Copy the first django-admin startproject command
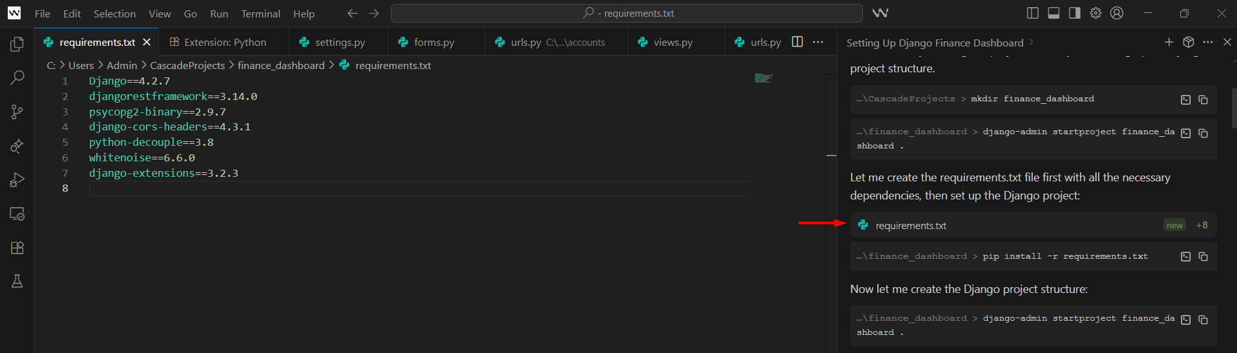Viewport: 1237px width, 353px height. tap(1203, 133)
